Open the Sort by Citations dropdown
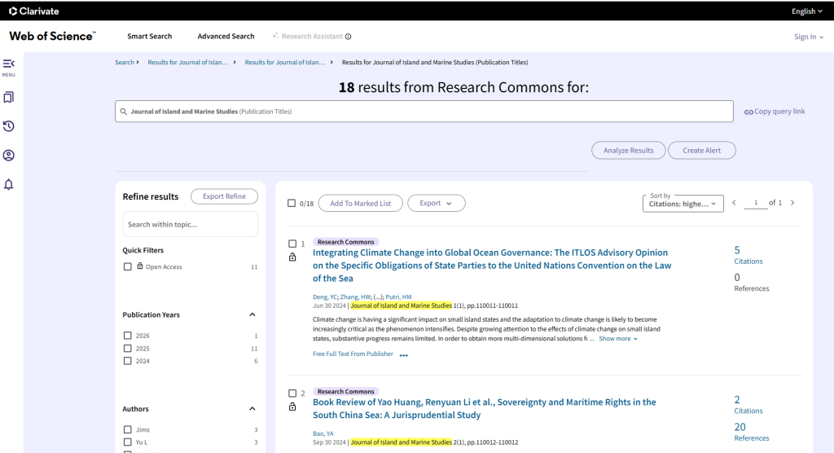Image resolution: width=834 pixels, height=453 pixels. point(683,203)
